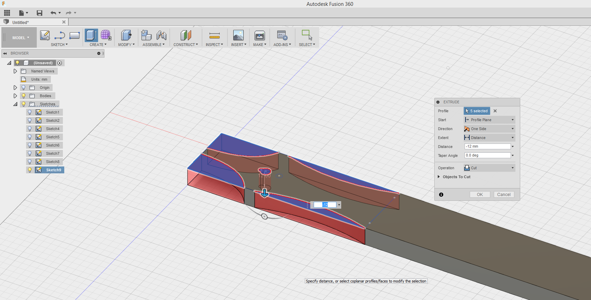Open the Create Form tool
The image size is (591, 300).
coord(106,35)
